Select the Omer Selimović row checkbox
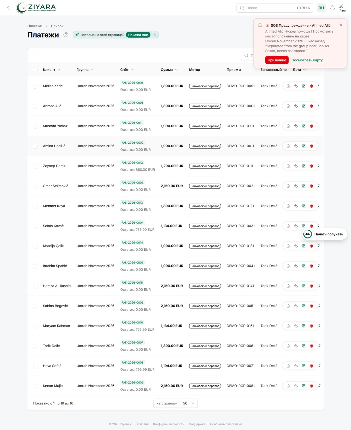 (35, 186)
